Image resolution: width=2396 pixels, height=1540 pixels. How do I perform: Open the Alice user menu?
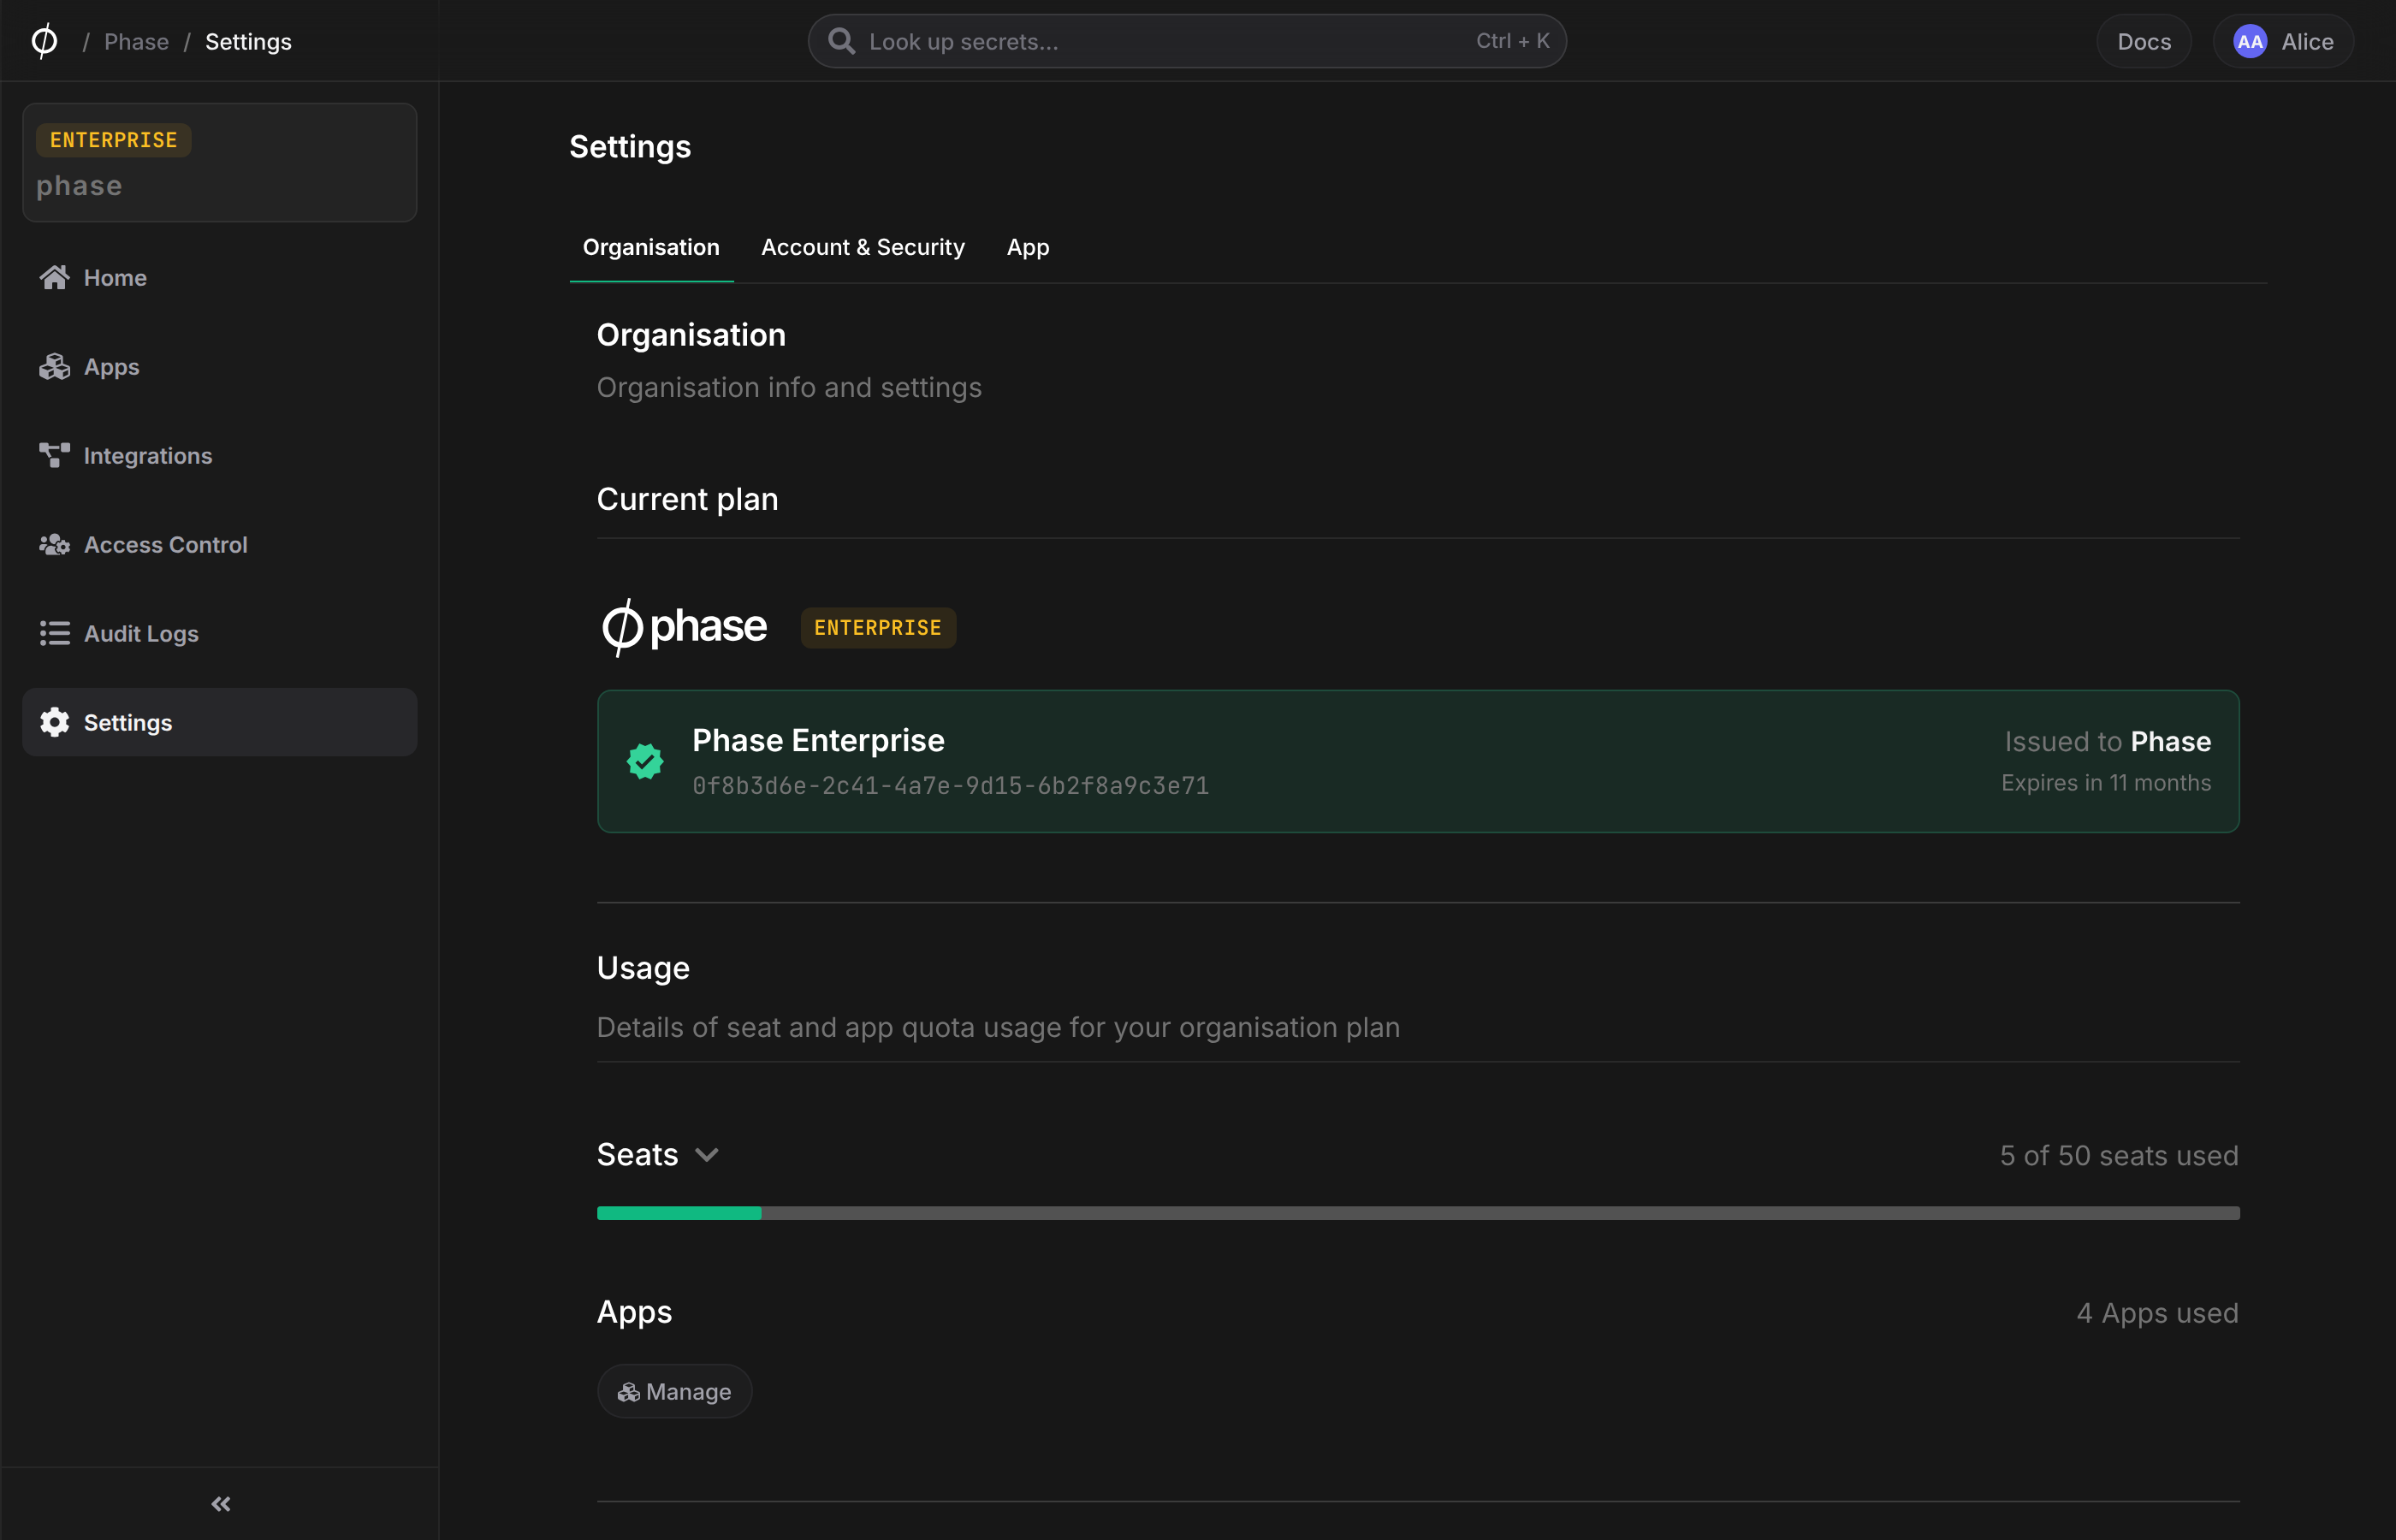(x=2283, y=41)
